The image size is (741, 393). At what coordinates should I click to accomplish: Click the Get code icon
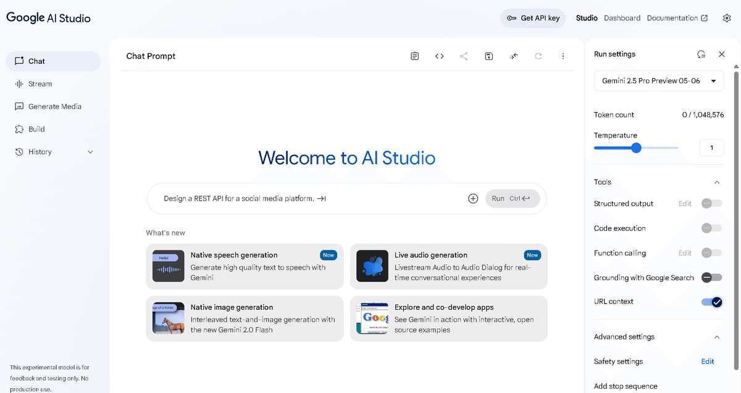click(x=439, y=56)
